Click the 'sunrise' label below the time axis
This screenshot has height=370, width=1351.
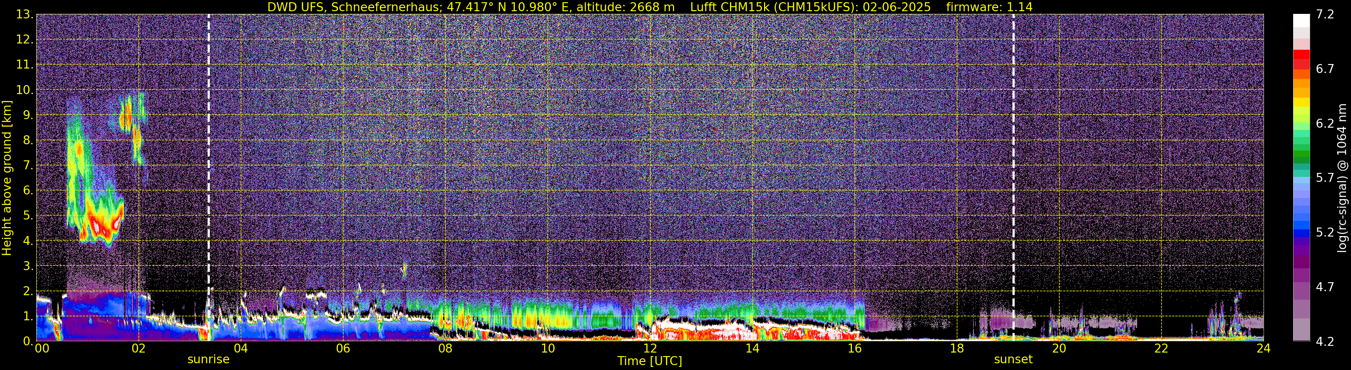pos(208,360)
